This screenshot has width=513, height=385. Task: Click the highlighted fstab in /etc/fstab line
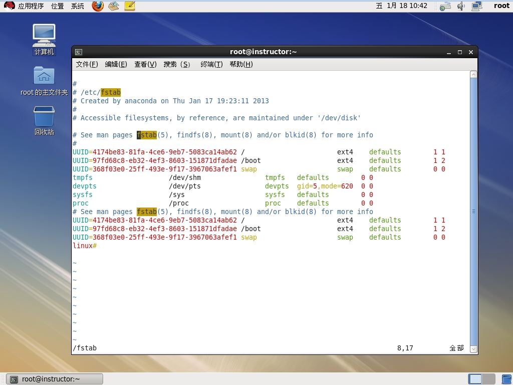111,92
